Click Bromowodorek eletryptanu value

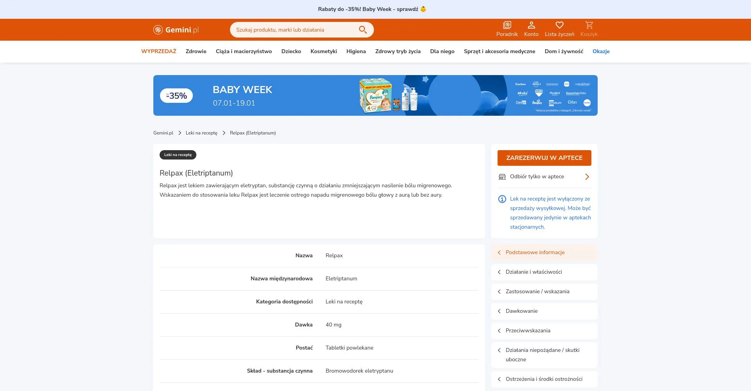359,371
